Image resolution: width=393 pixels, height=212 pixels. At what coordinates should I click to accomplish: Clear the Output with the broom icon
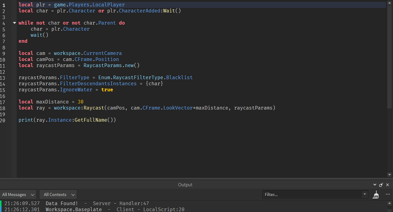(x=375, y=194)
